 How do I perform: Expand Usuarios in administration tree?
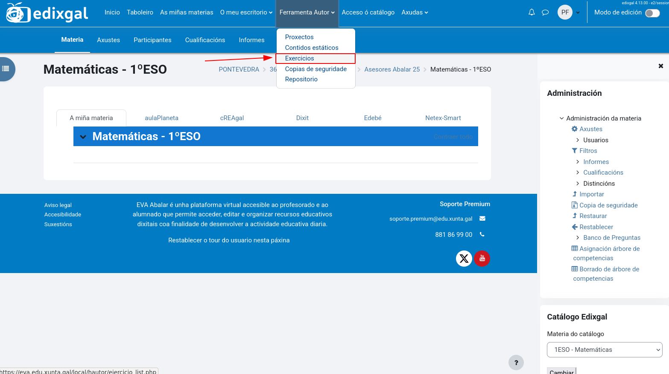pyautogui.click(x=578, y=140)
